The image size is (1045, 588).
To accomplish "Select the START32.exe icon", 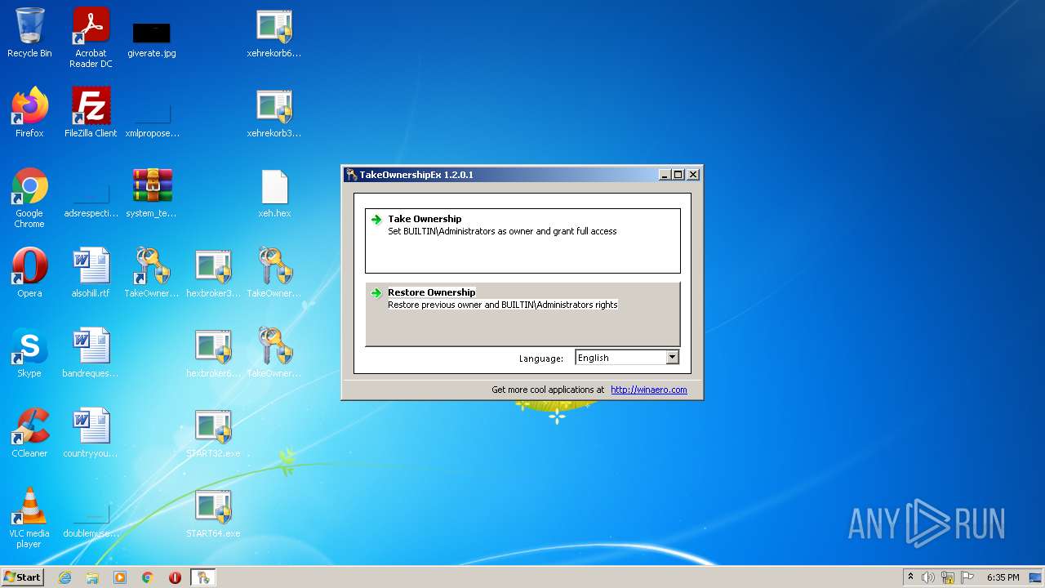I will [x=213, y=433].
